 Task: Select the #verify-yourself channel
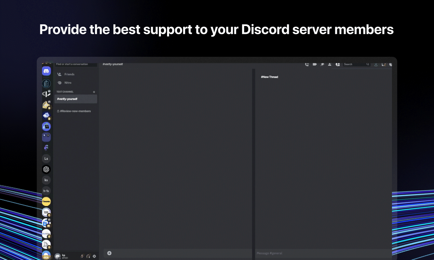[x=76, y=99]
